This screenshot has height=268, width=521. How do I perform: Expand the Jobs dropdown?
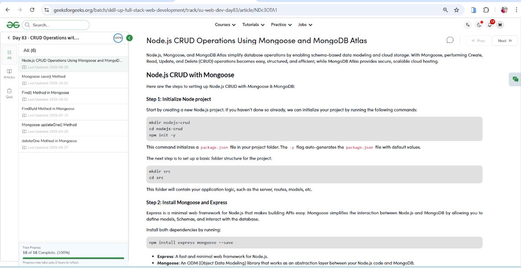click(305, 25)
